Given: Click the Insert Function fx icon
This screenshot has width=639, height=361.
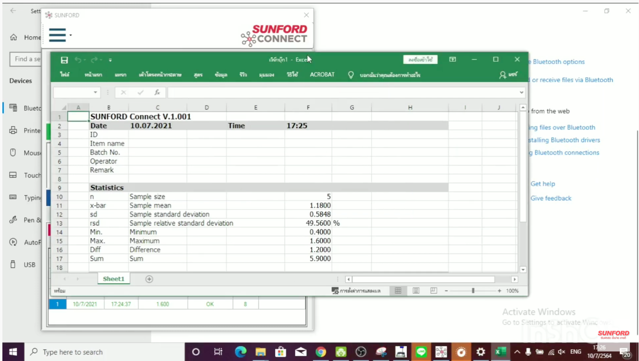Looking at the screenshot, I should tap(157, 93).
